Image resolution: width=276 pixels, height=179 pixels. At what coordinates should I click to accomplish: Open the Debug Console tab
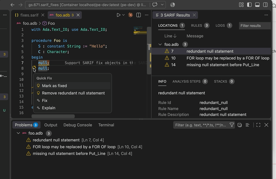pyautogui.click(x=78, y=125)
